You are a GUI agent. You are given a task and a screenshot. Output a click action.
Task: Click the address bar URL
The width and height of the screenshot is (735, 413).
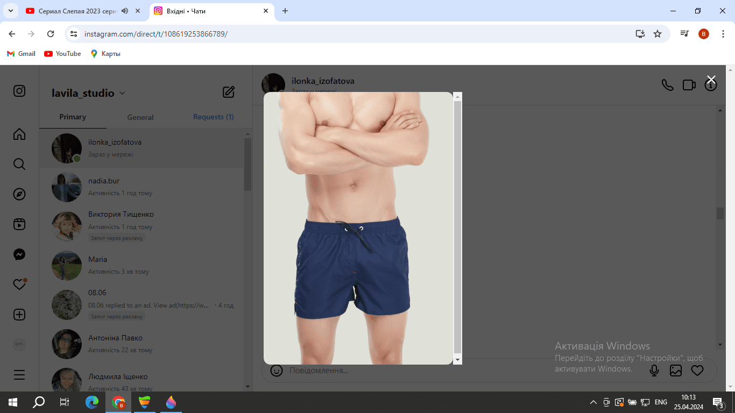coord(156,34)
